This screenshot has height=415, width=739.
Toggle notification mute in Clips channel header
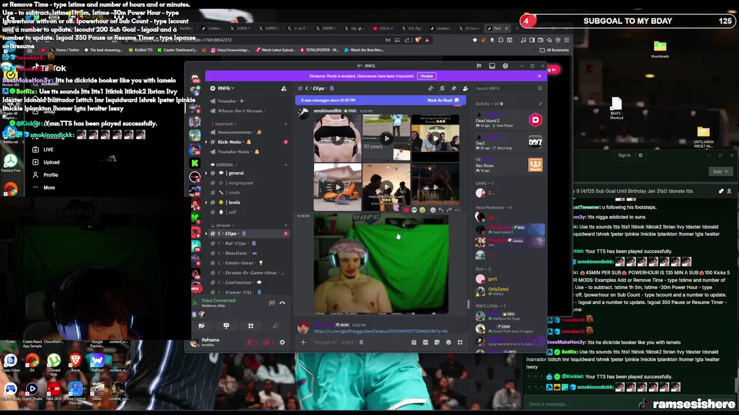tap(442, 88)
